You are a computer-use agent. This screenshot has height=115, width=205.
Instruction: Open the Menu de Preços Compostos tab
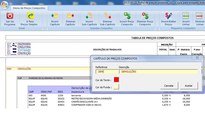[x=29, y=8]
